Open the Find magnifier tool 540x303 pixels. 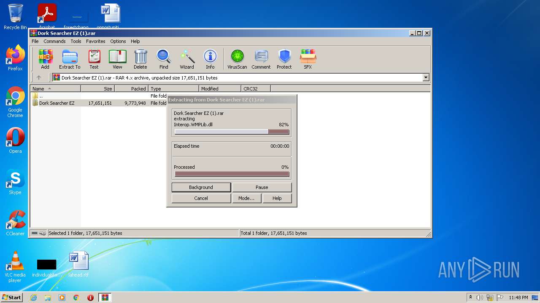pyautogui.click(x=164, y=59)
